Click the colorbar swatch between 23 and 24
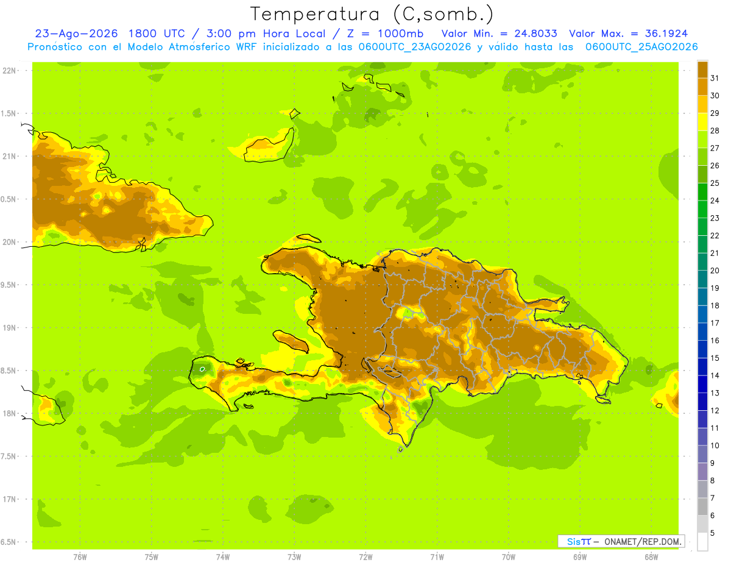731x565 pixels. pyautogui.click(x=702, y=209)
